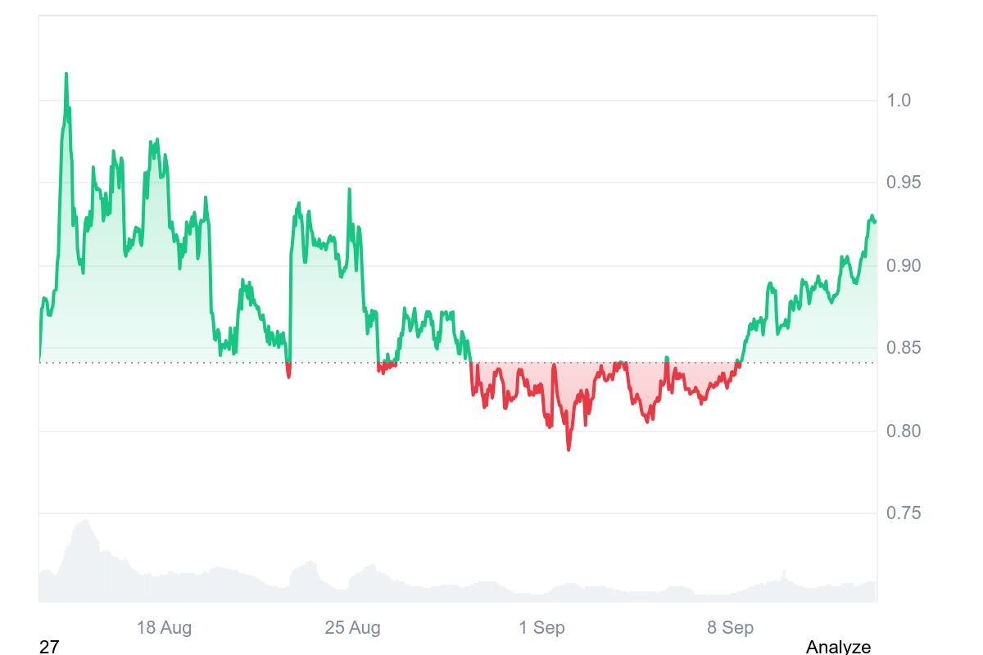Screen dimensions: 983x655
Task: Click the tallest grey volume peak
Action: coord(83,521)
